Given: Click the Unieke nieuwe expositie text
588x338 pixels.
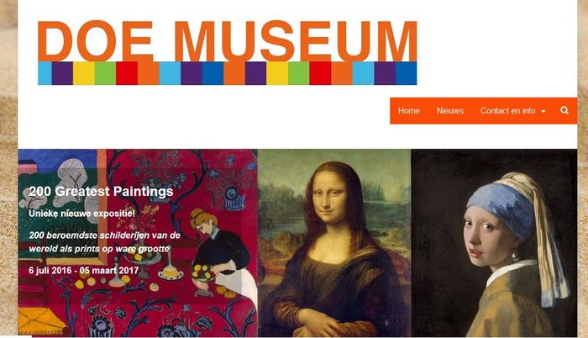Looking at the screenshot, I should (82, 214).
